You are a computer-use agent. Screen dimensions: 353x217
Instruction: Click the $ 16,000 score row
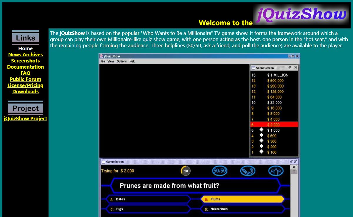click(274, 108)
